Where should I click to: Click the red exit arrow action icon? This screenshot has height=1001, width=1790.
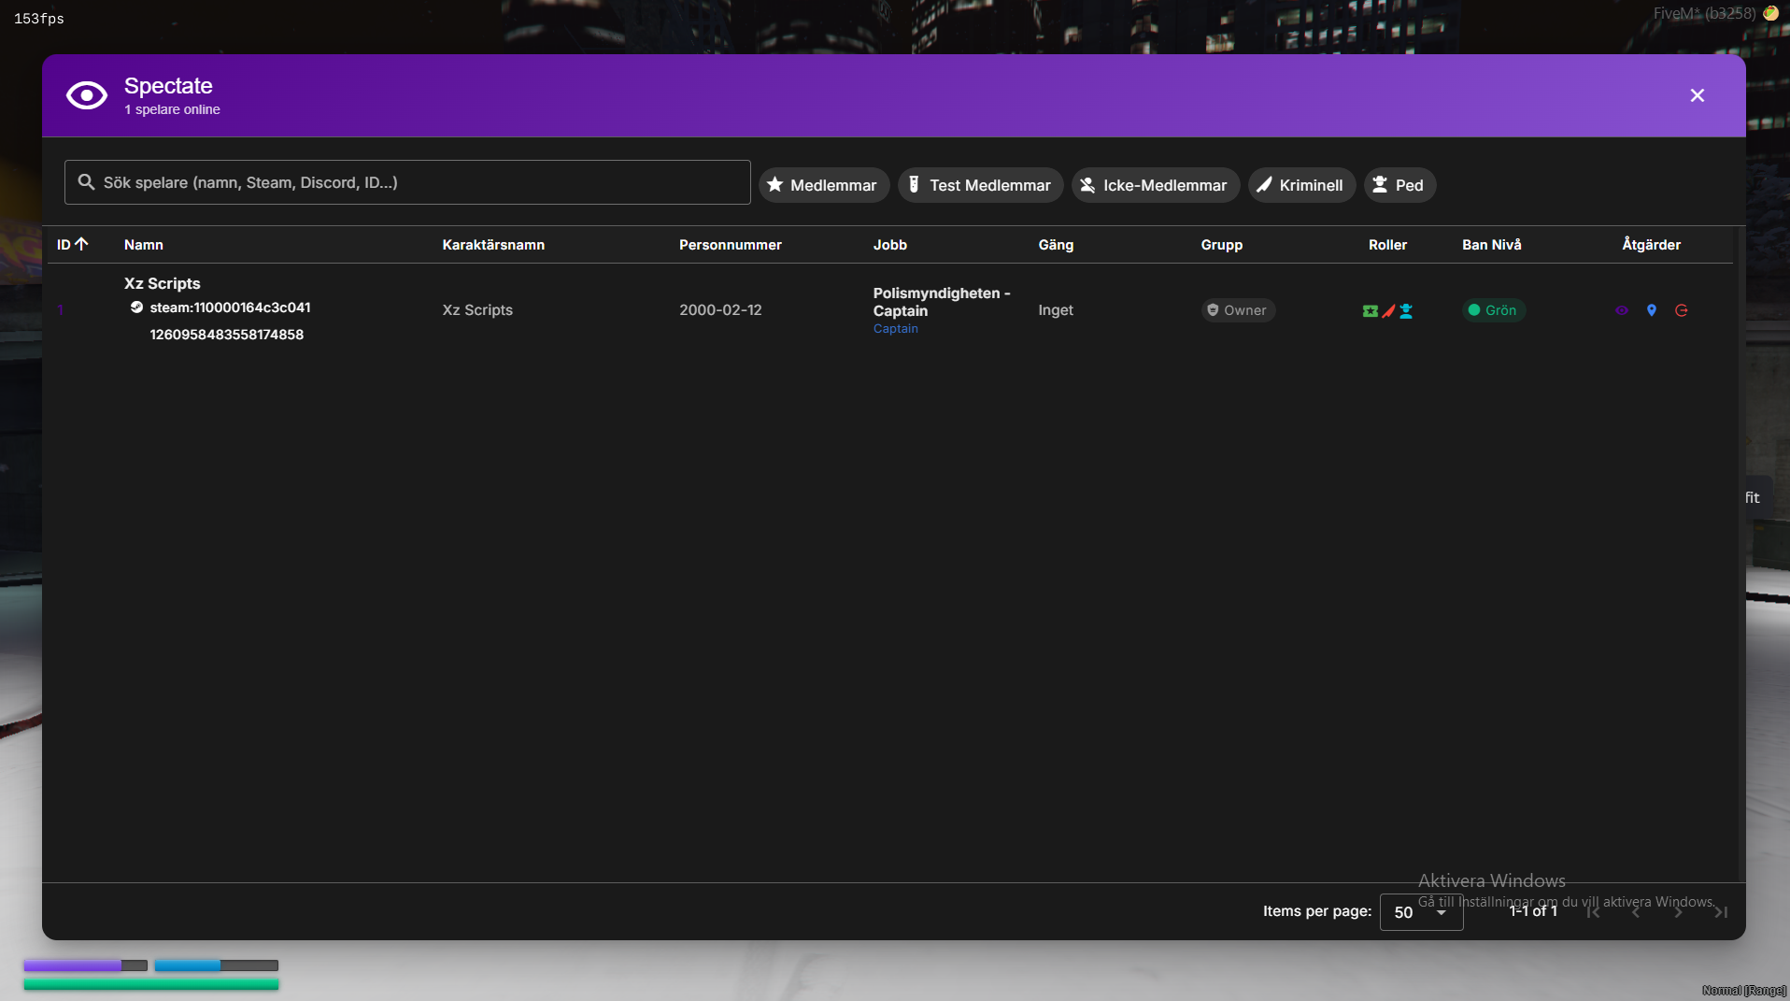[x=1682, y=310]
